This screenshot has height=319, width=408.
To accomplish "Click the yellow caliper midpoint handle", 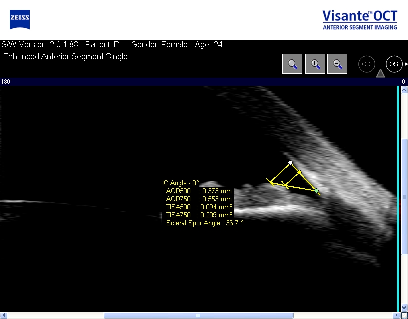I will (x=299, y=172).
